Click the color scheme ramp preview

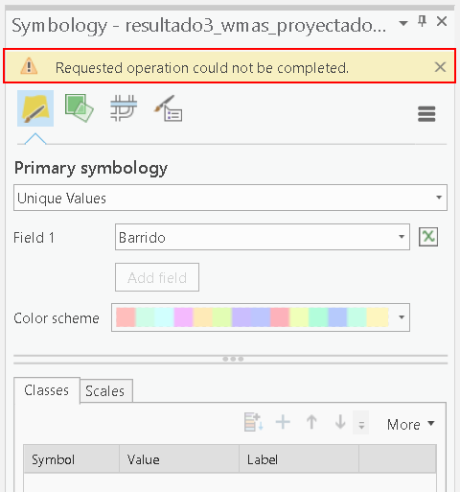pos(252,317)
